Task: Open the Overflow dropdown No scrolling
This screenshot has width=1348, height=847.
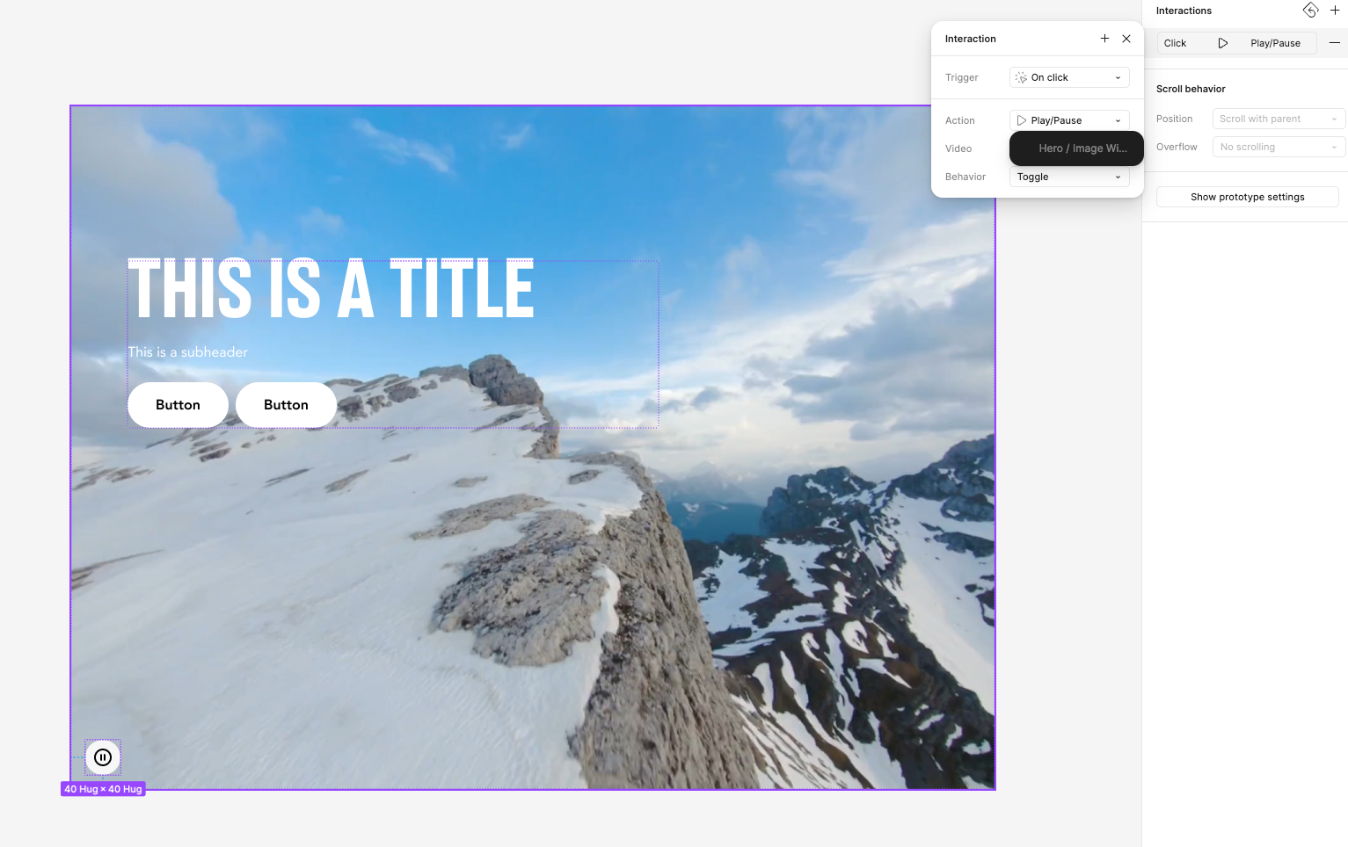Action: click(1279, 147)
